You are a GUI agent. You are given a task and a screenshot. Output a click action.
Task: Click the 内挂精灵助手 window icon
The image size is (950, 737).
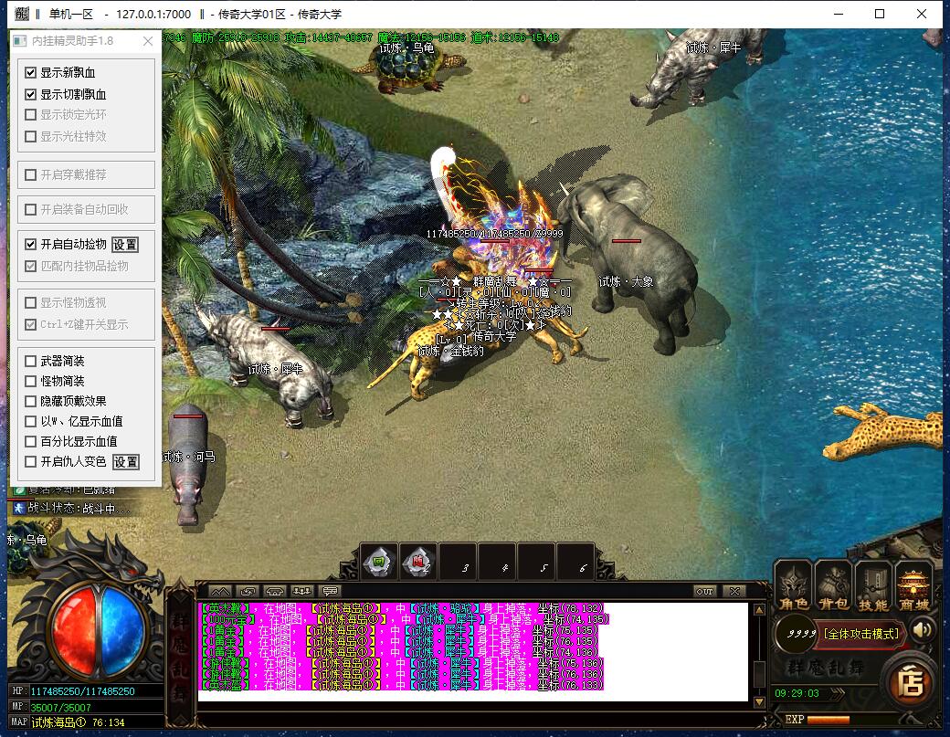[x=20, y=40]
